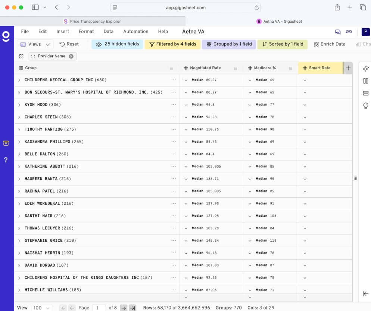371x311 pixels.
Task: Switch to Price Transparency Explorer tab
Action: [93, 21]
